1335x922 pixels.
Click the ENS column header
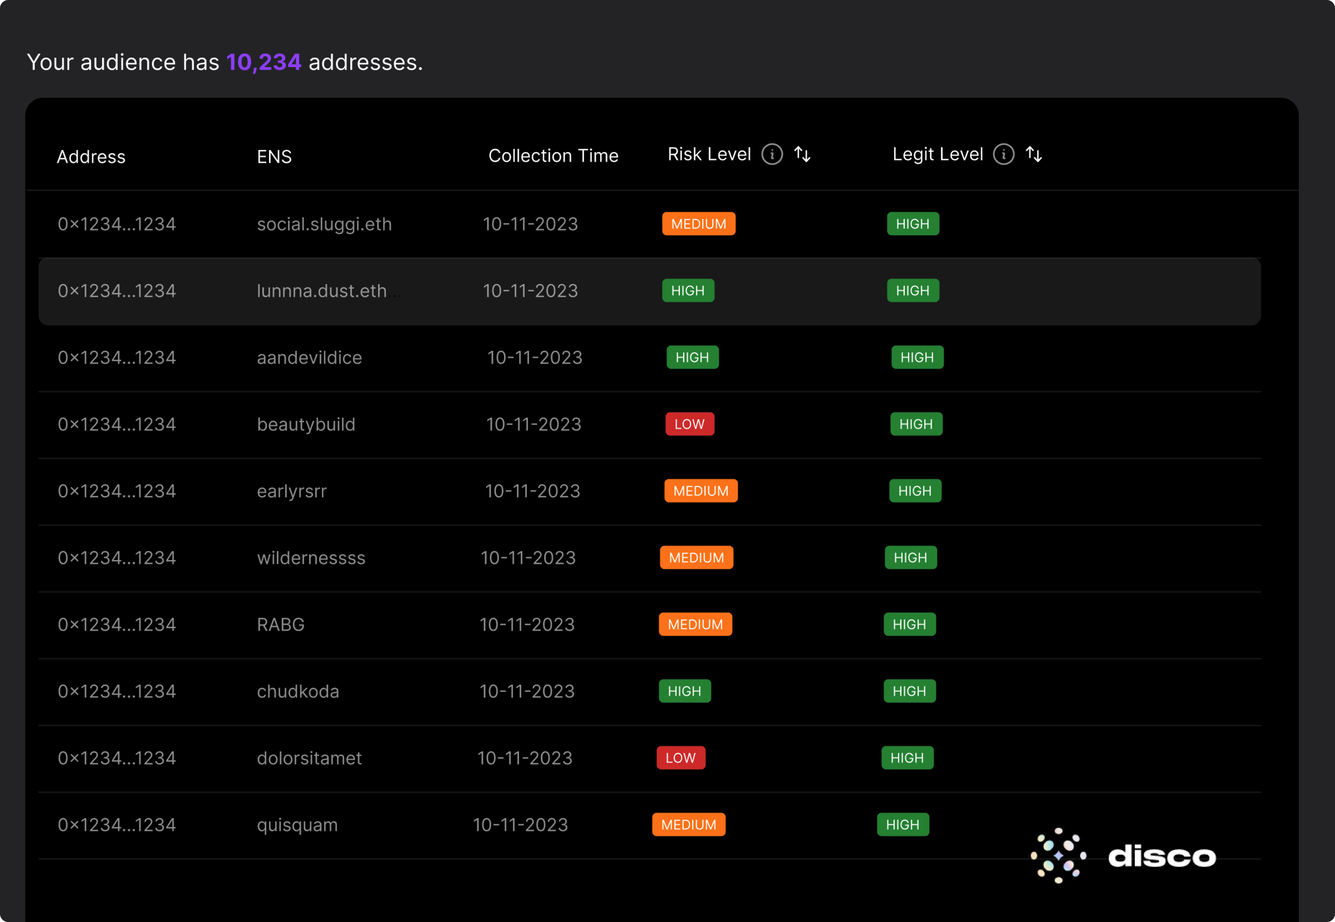click(275, 157)
